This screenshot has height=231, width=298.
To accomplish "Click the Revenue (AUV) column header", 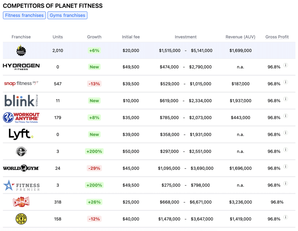I will pos(240,37).
